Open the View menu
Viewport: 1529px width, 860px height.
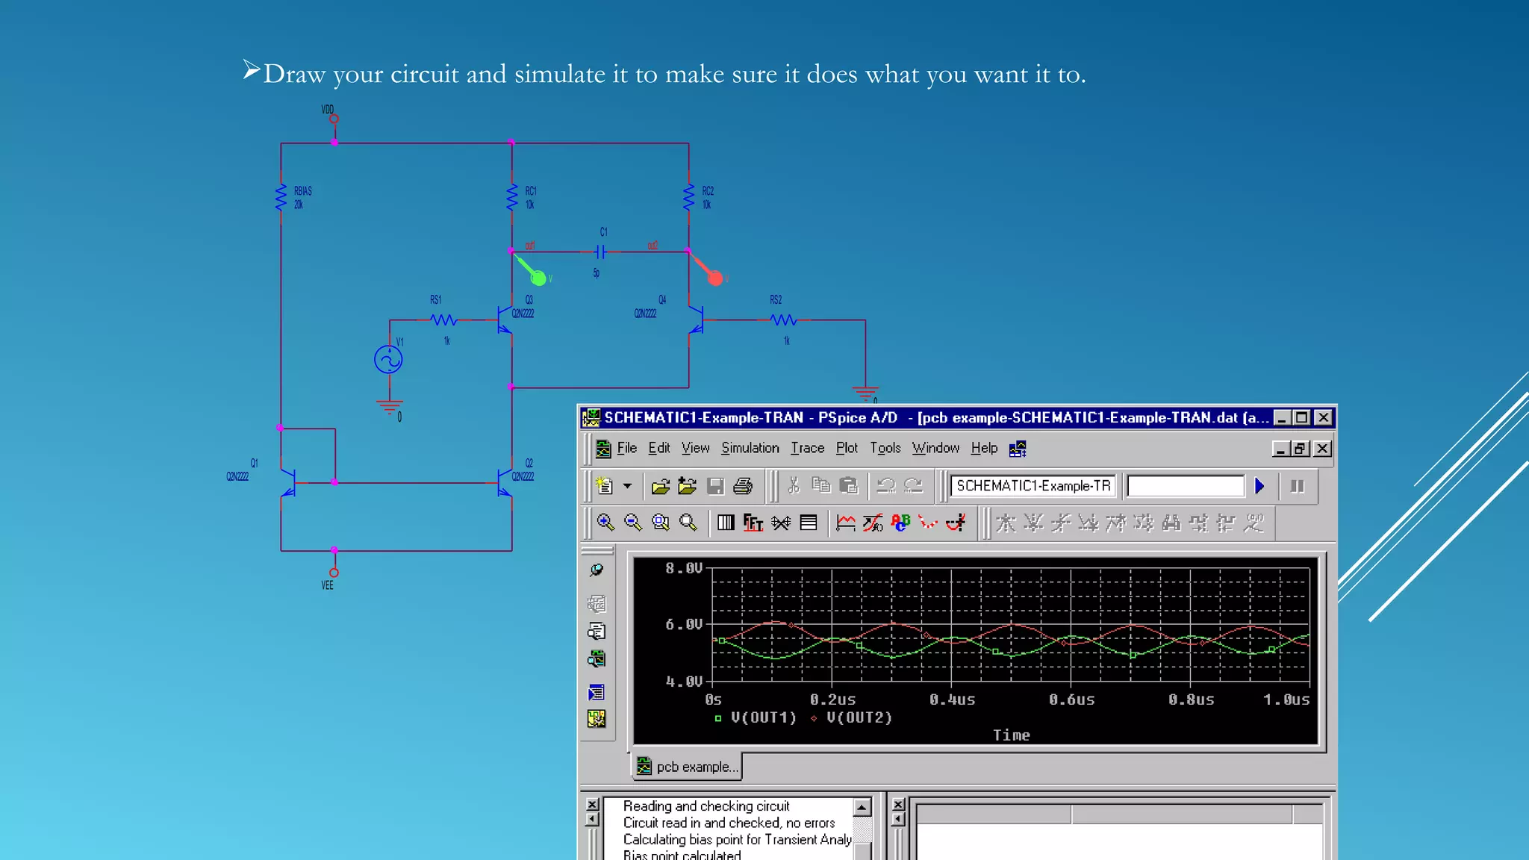click(695, 448)
